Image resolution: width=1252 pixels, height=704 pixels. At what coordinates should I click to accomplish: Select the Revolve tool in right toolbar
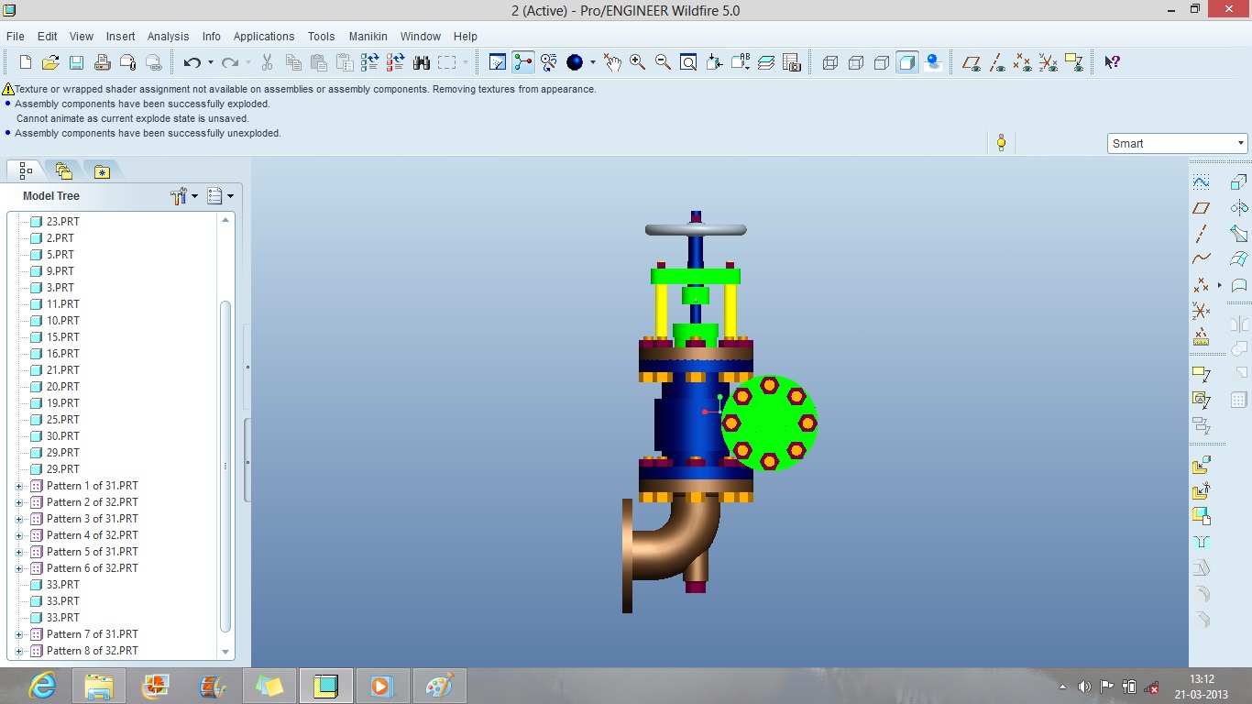pos(1239,208)
